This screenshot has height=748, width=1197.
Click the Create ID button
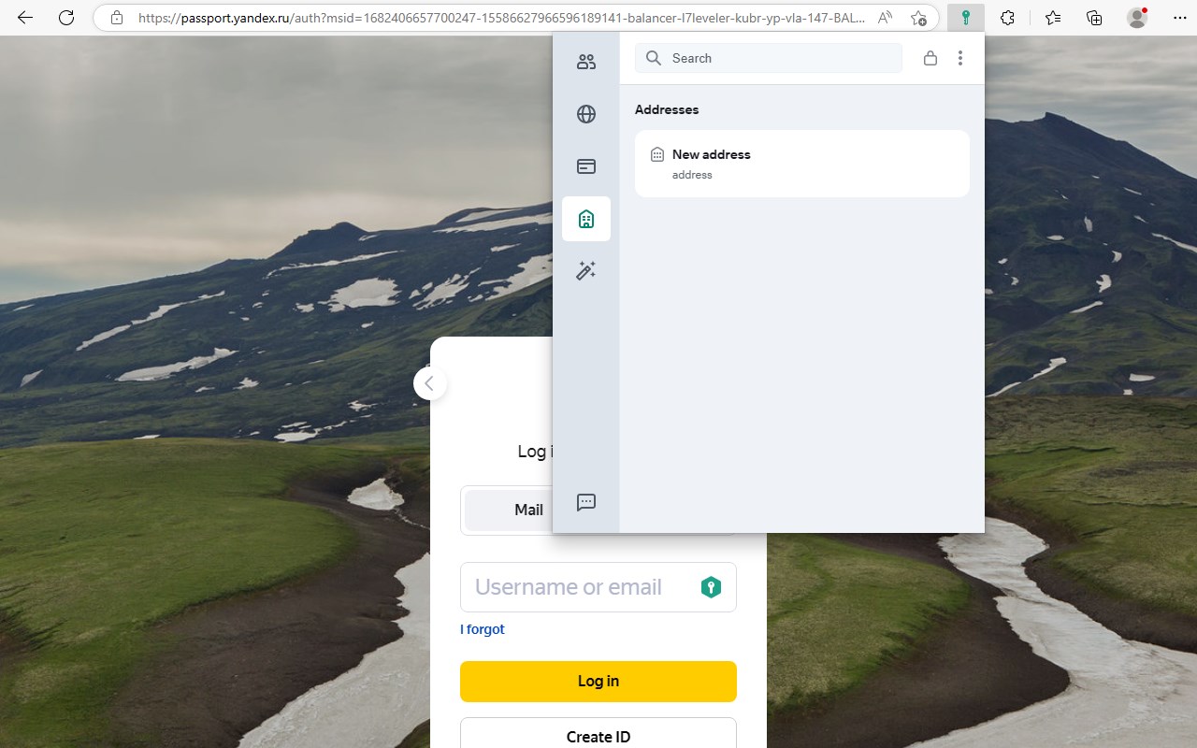pos(598,737)
